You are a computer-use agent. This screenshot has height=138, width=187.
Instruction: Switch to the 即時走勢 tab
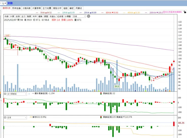17,8
